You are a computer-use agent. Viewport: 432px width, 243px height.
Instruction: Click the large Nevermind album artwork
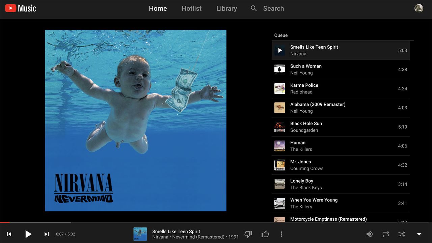pyautogui.click(x=136, y=120)
